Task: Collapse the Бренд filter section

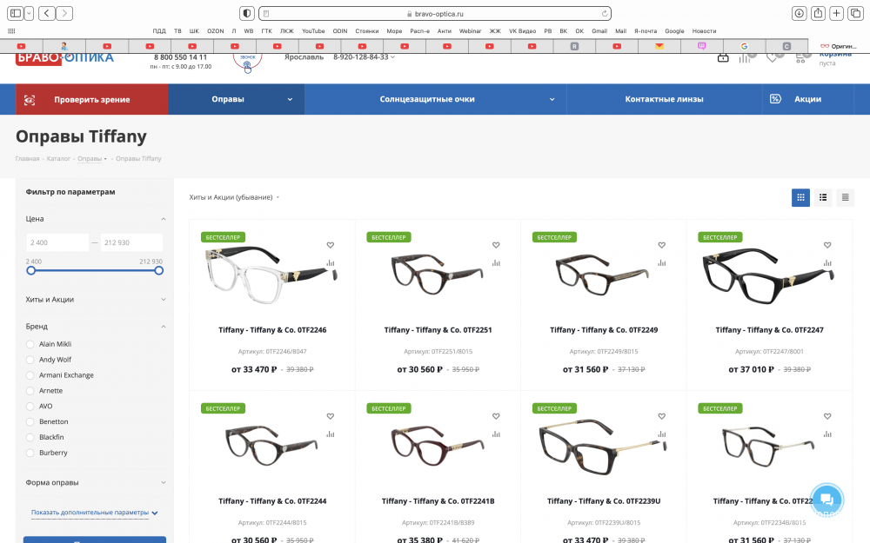Action: (x=164, y=327)
